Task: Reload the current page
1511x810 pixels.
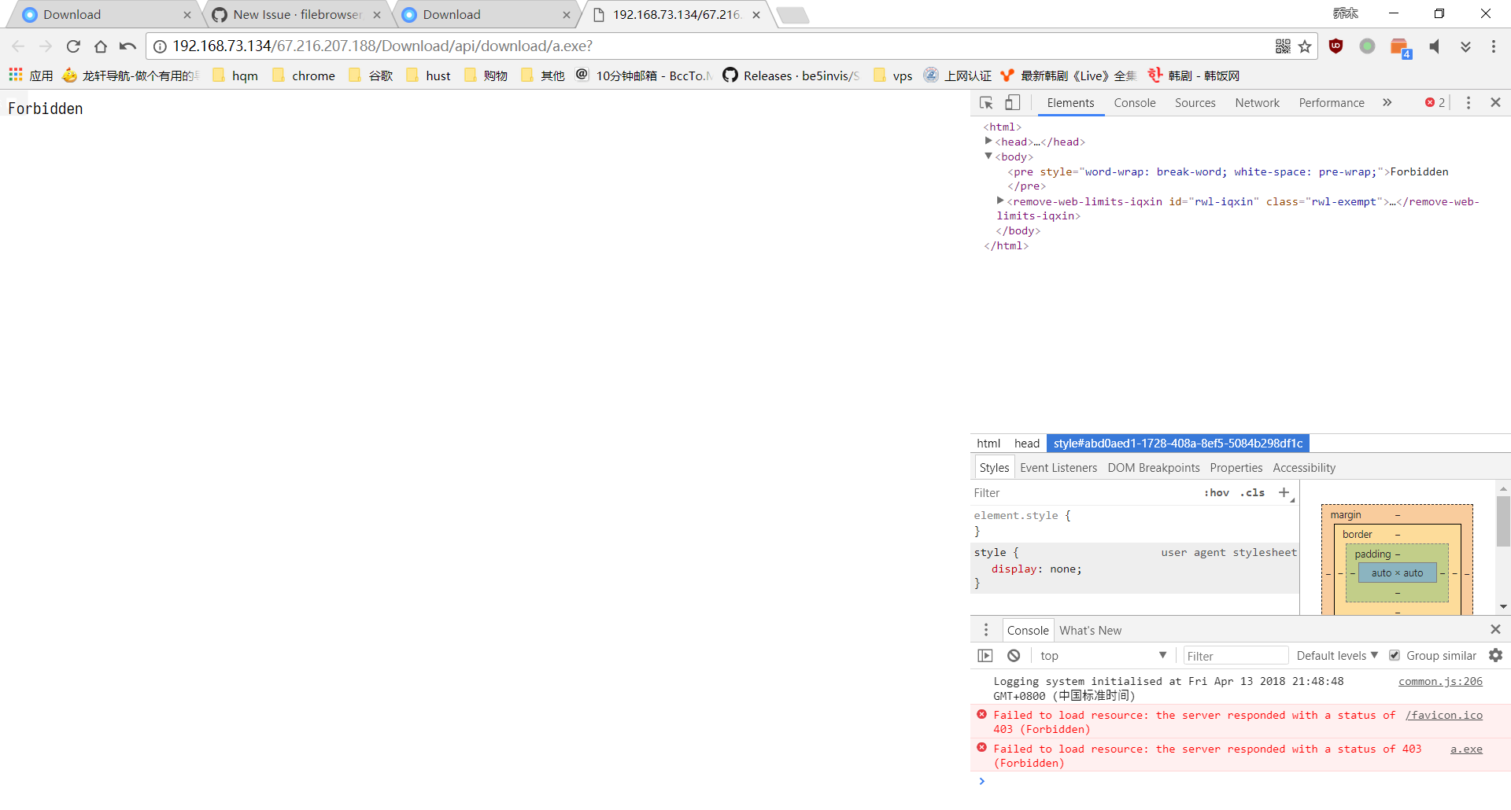Action: pos(73,46)
